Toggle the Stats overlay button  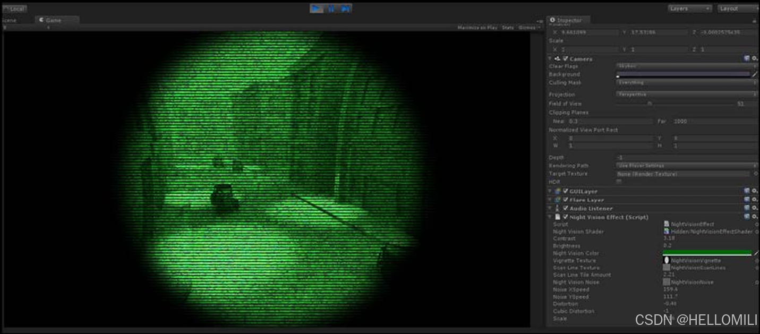point(508,28)
